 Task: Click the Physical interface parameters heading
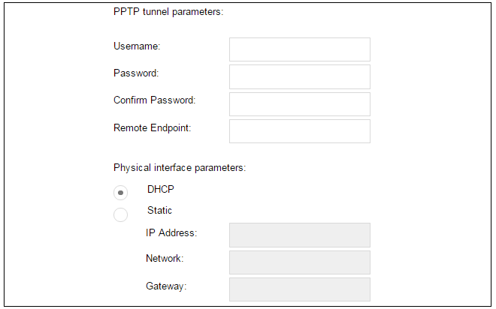[180, 167]
